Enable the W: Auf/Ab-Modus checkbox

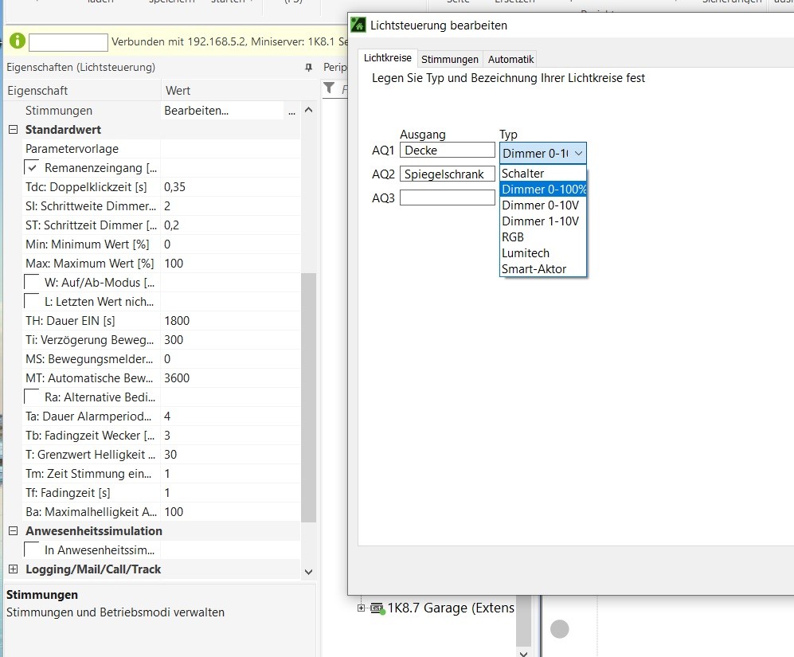[x=33, y=283]
